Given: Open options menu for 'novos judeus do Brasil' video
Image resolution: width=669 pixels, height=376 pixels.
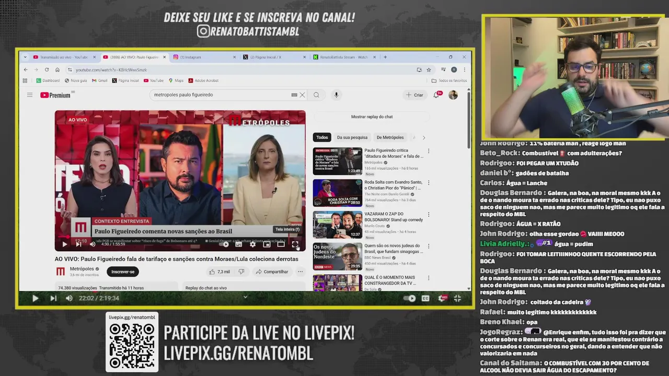Looking at the screenshot, I should tap(429, 246).
